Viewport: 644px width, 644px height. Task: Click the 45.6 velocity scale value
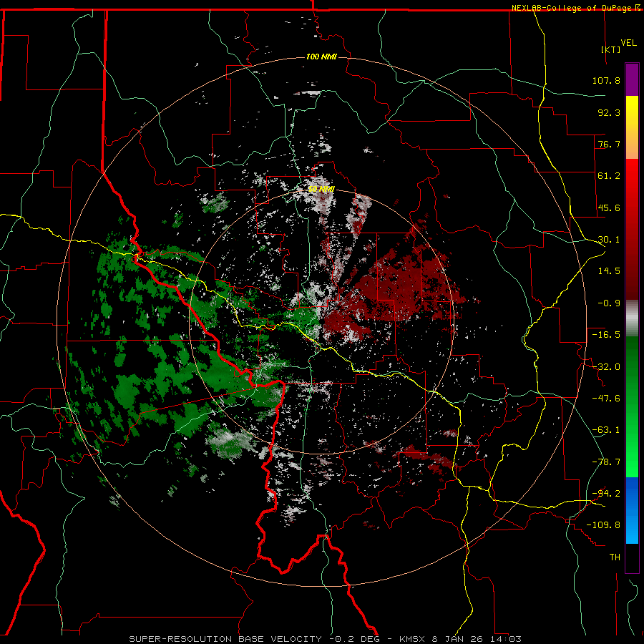(609, 208)
